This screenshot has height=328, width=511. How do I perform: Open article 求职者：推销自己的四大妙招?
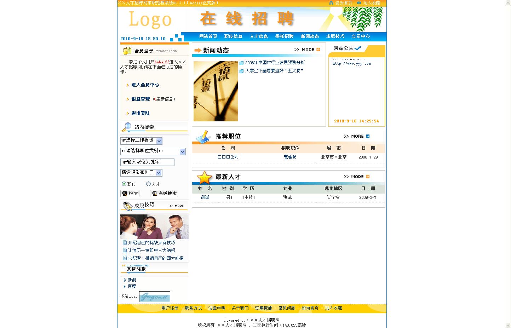(x=156, y=258)
